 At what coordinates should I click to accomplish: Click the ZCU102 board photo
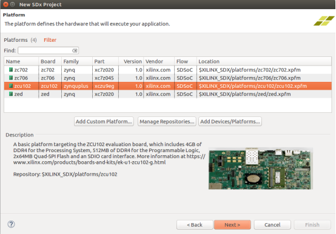tap(261, 169)
